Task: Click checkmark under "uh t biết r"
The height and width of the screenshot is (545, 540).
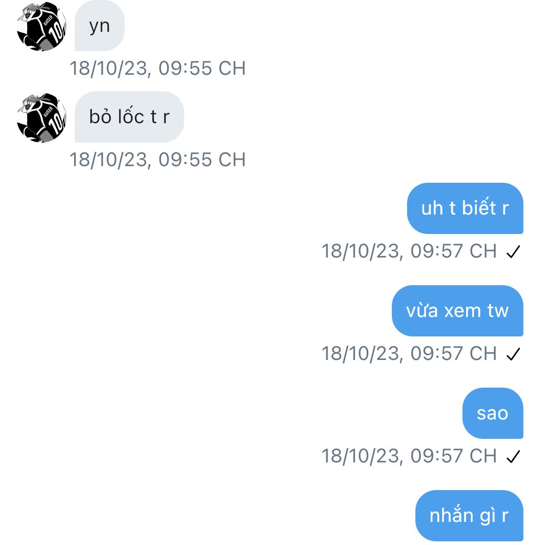Action: pyautogui.click(x=513, y=252)
